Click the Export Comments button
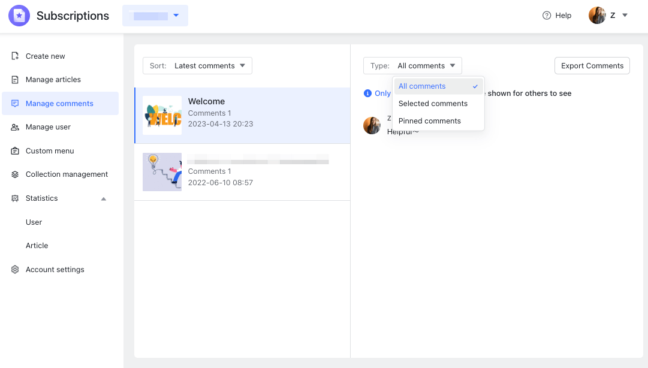Image resolution: width=648 pixels, height=368 pixels. pyautogui.click(x=592, y=66)
